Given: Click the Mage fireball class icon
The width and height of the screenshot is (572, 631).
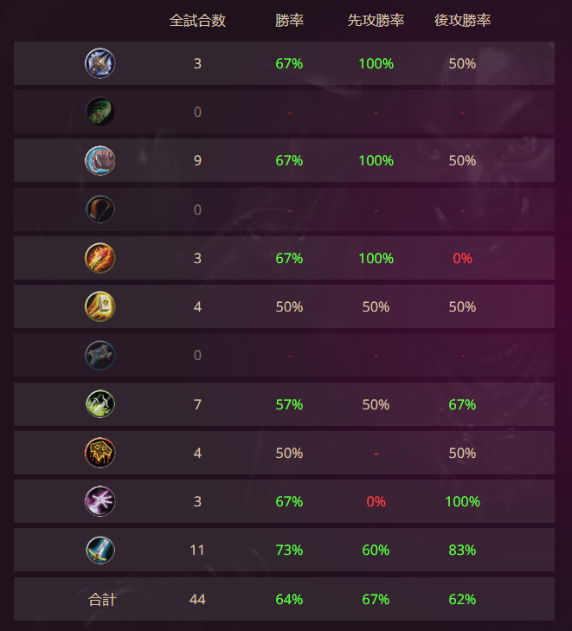Looking at the screenshot, I should click(x=100, y=258).
